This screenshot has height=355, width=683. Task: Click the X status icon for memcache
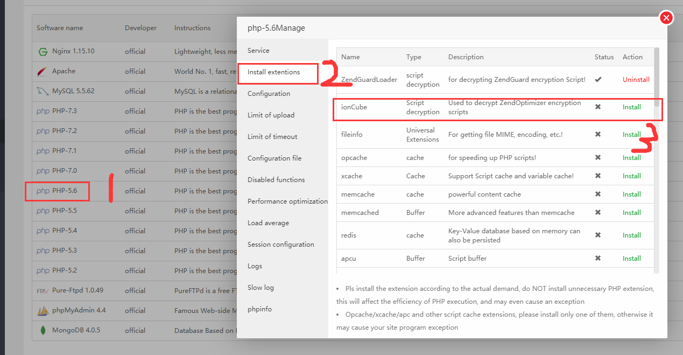[598, 194]
